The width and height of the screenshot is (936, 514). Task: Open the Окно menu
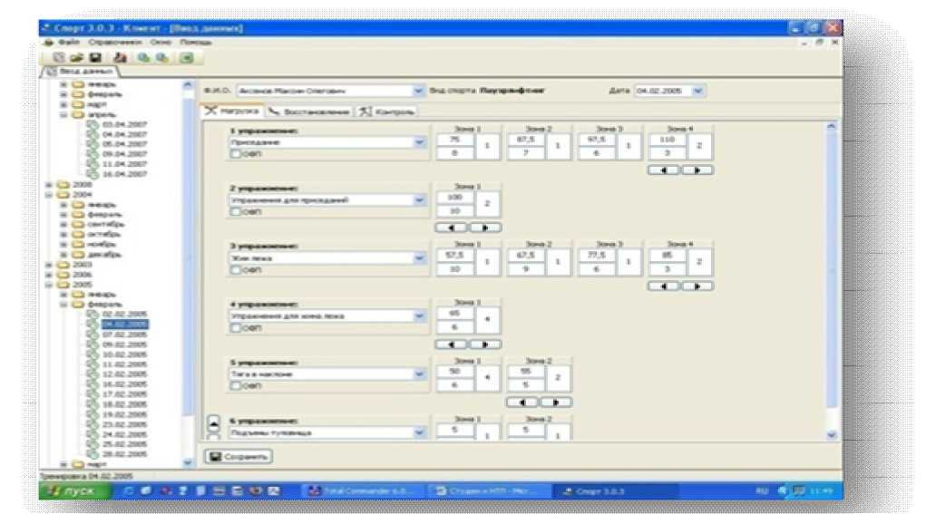(161, 43)
